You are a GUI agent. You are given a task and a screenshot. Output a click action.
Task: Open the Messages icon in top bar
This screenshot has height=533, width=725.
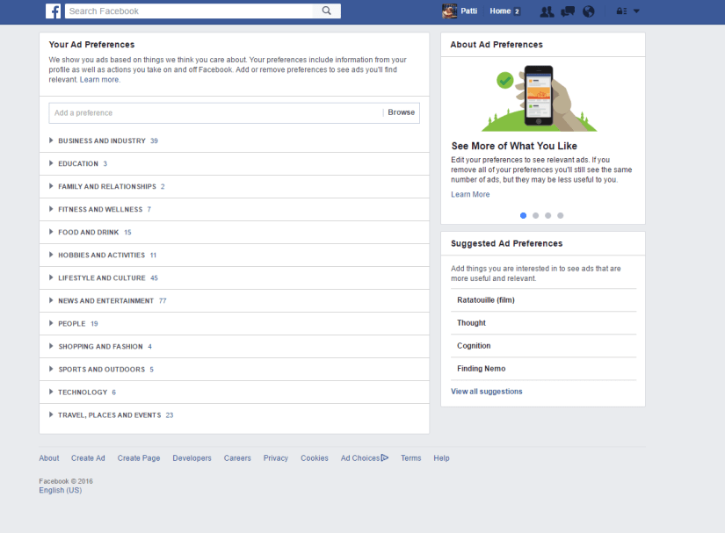pyautogui.click(x=567, y=11)
